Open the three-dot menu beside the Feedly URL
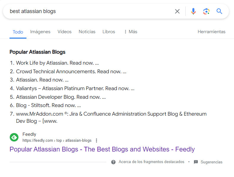This screenshot has width=234, height=177. pyautogui.click(x=96, y=141)
